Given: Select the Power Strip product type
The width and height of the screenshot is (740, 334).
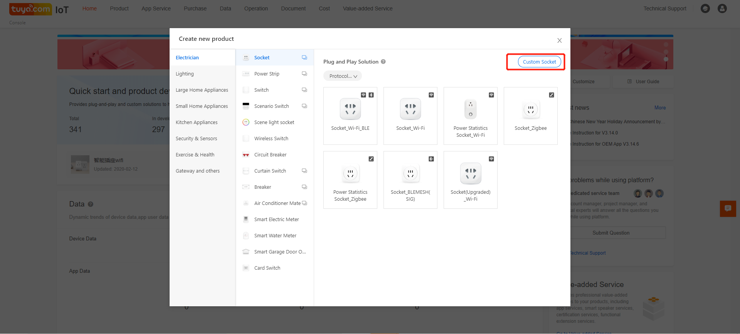Looking at the screenshot, I should tap(267, 74).
